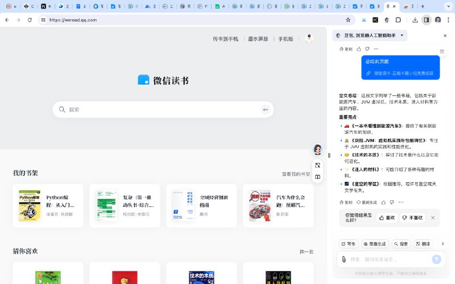Viewport: 455px width, 284px height.
Task: Open the Chrome downloads icon
Action: [415, 20]
